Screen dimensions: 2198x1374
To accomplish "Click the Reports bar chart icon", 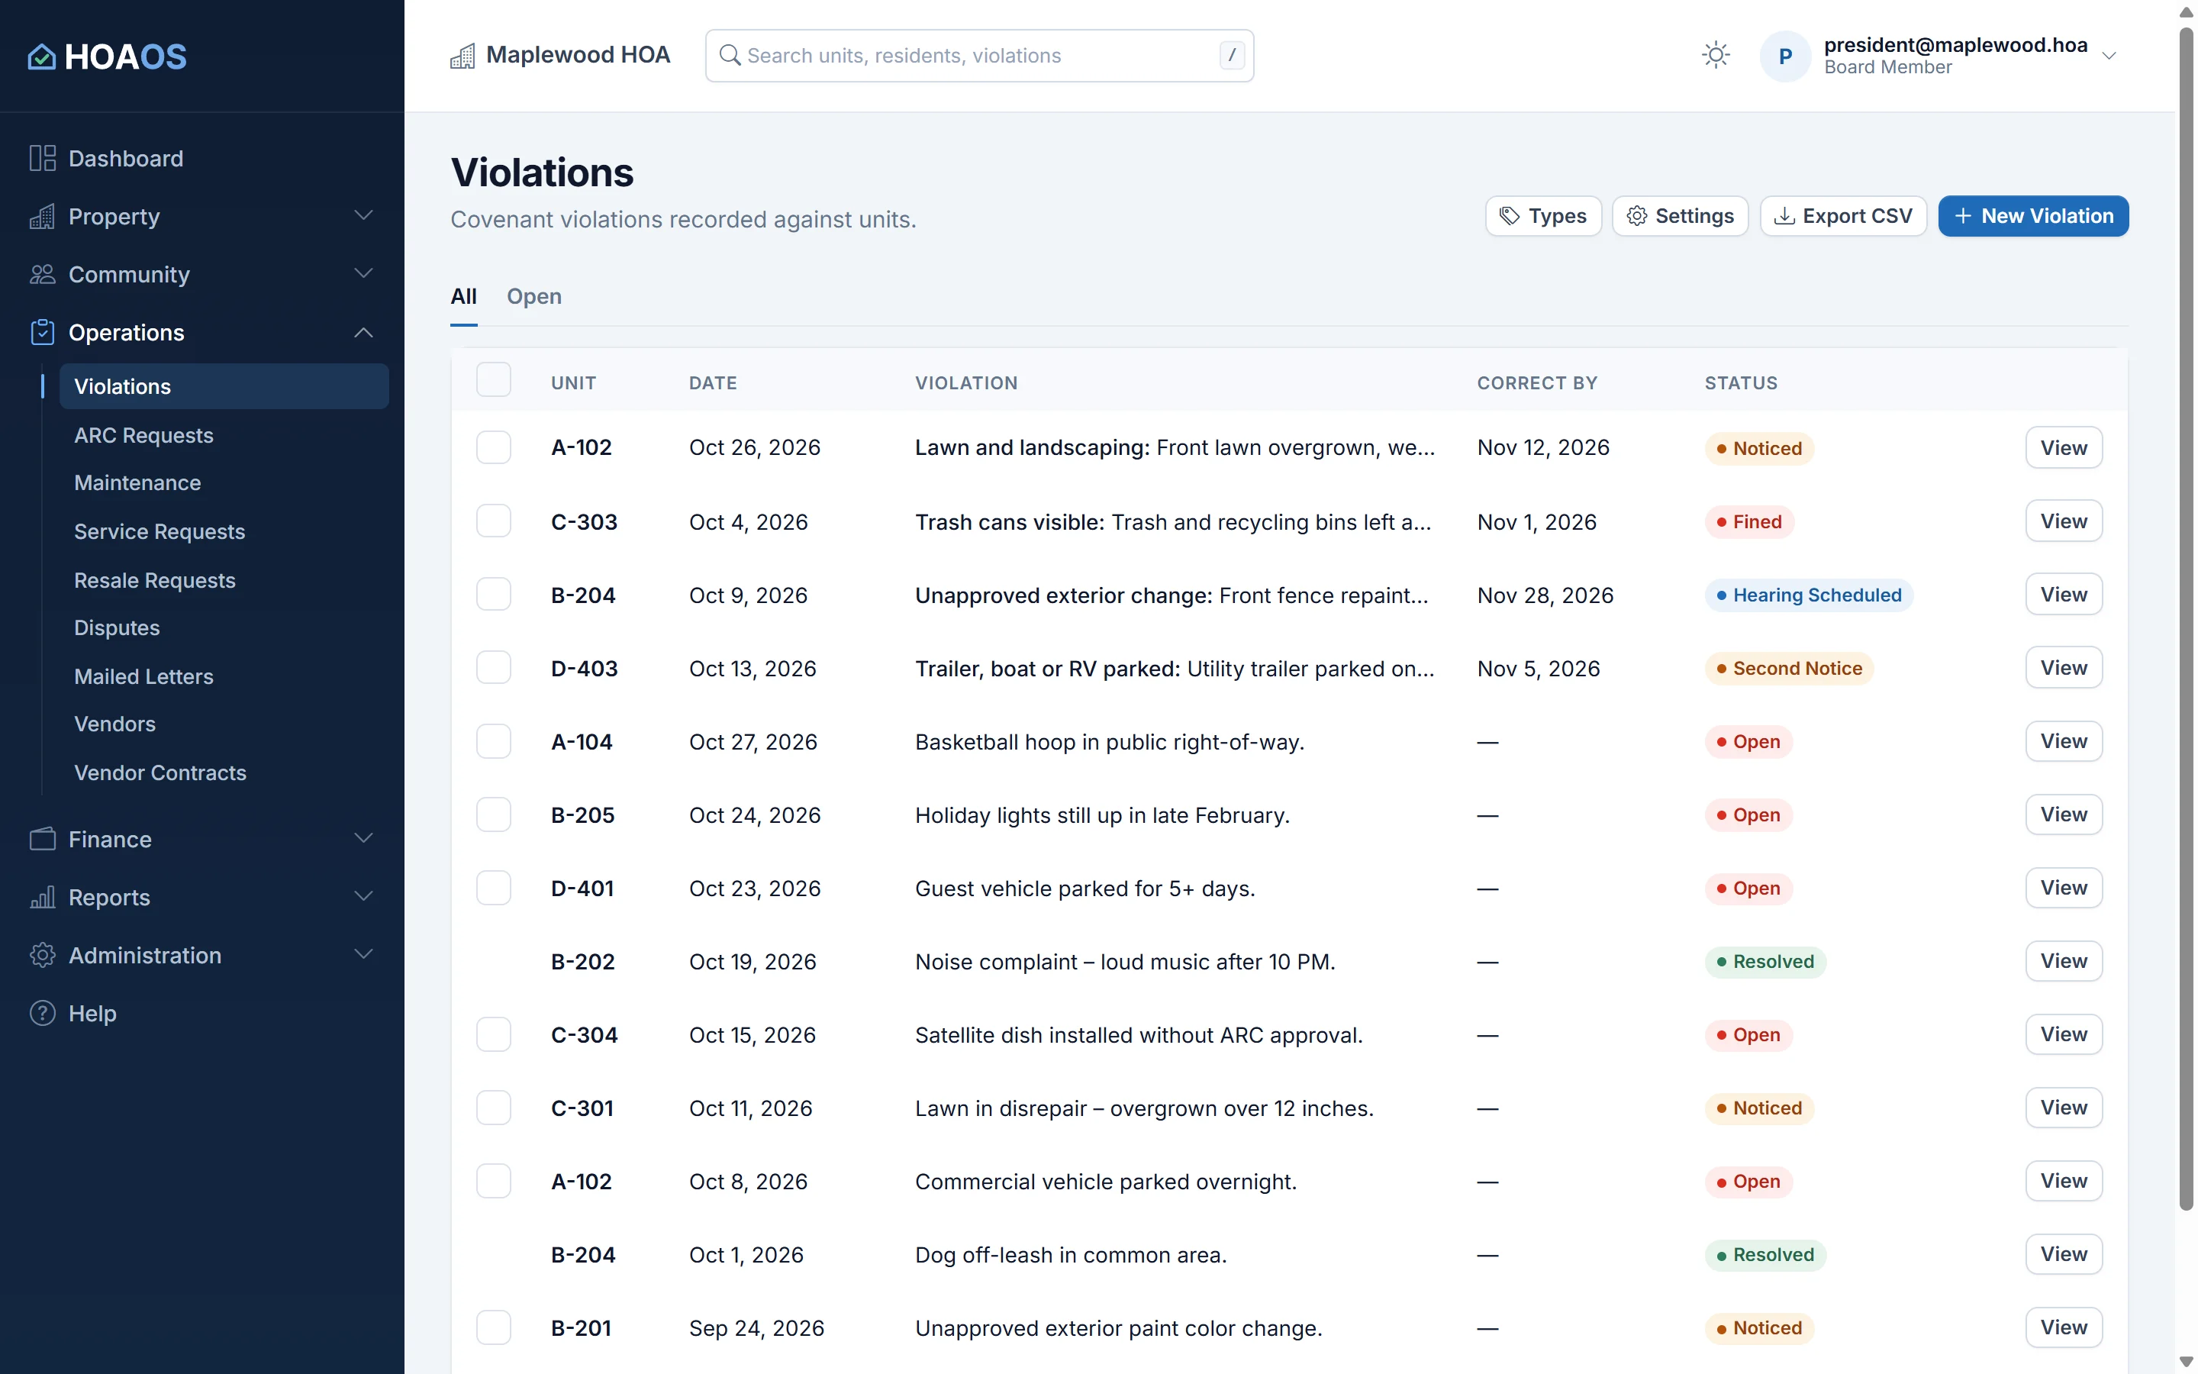I will click(42, 897).
